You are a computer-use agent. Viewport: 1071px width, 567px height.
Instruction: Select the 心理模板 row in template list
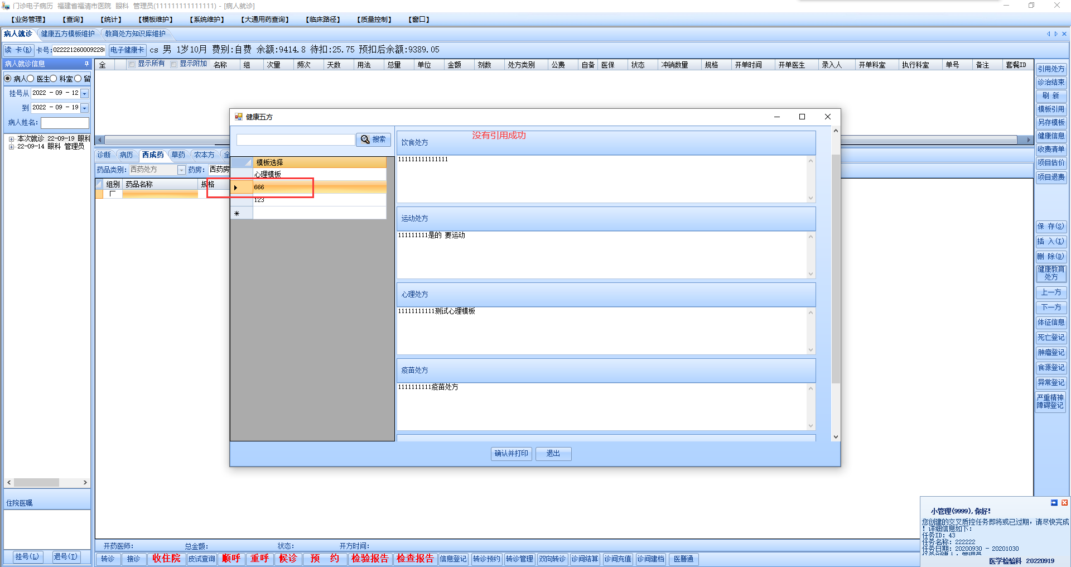319,175
